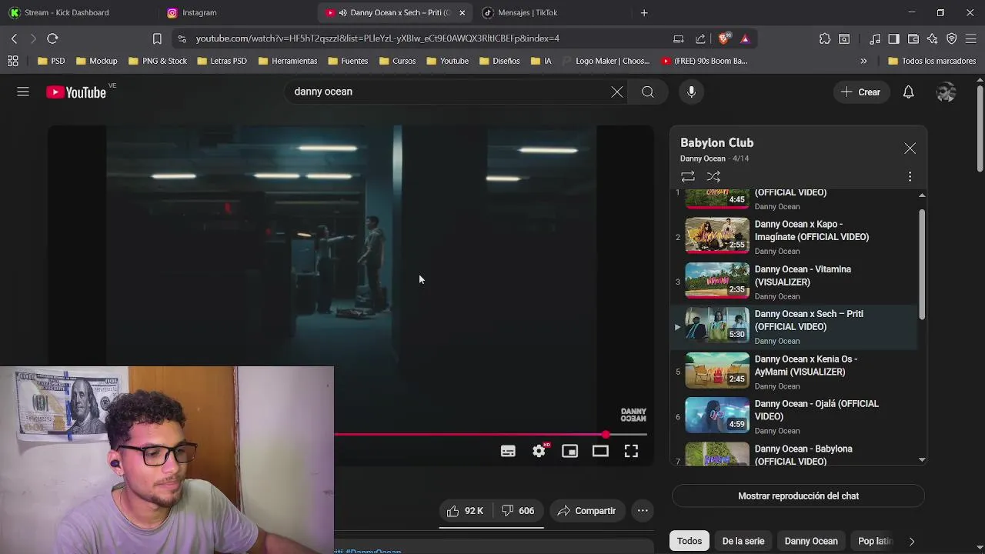Open Babylon Club playlist options menu

[x=910, y=176]
